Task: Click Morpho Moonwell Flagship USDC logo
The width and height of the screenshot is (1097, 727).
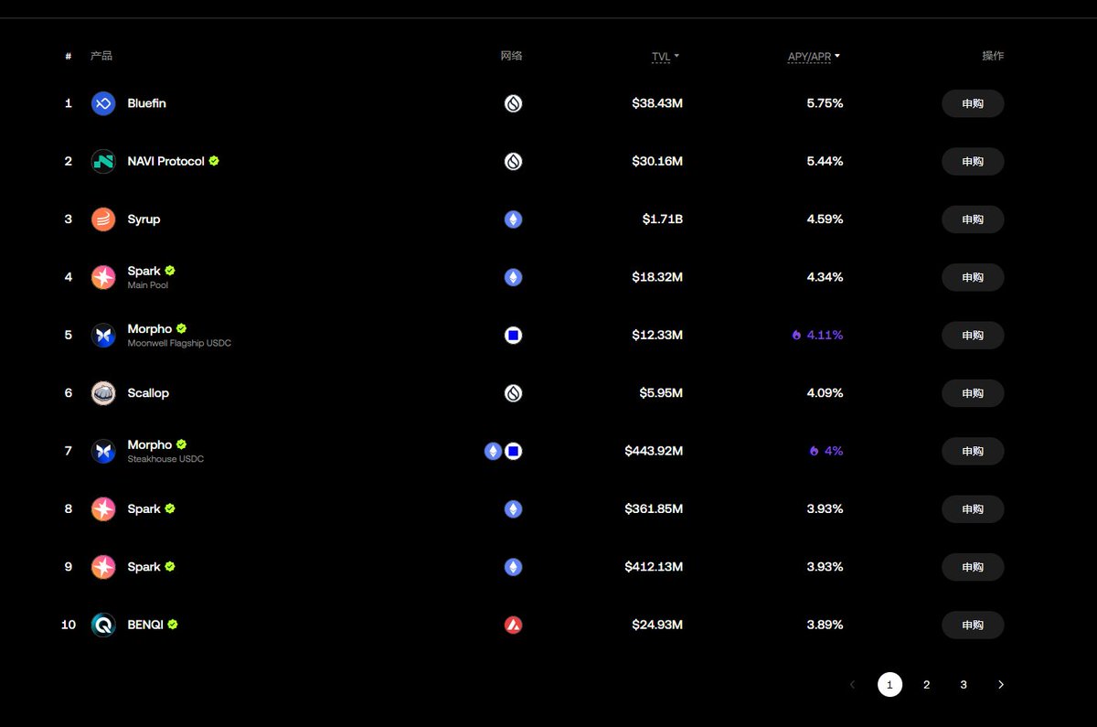Action: (103, 335)
